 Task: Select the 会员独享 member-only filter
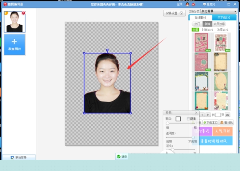pyautogui.click(x=219, y=24)
